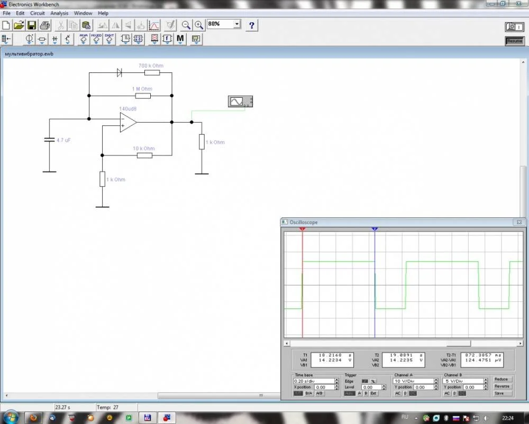Switch time base mode to B/A
Screen dimensions: 529x424
click(308, 393)
